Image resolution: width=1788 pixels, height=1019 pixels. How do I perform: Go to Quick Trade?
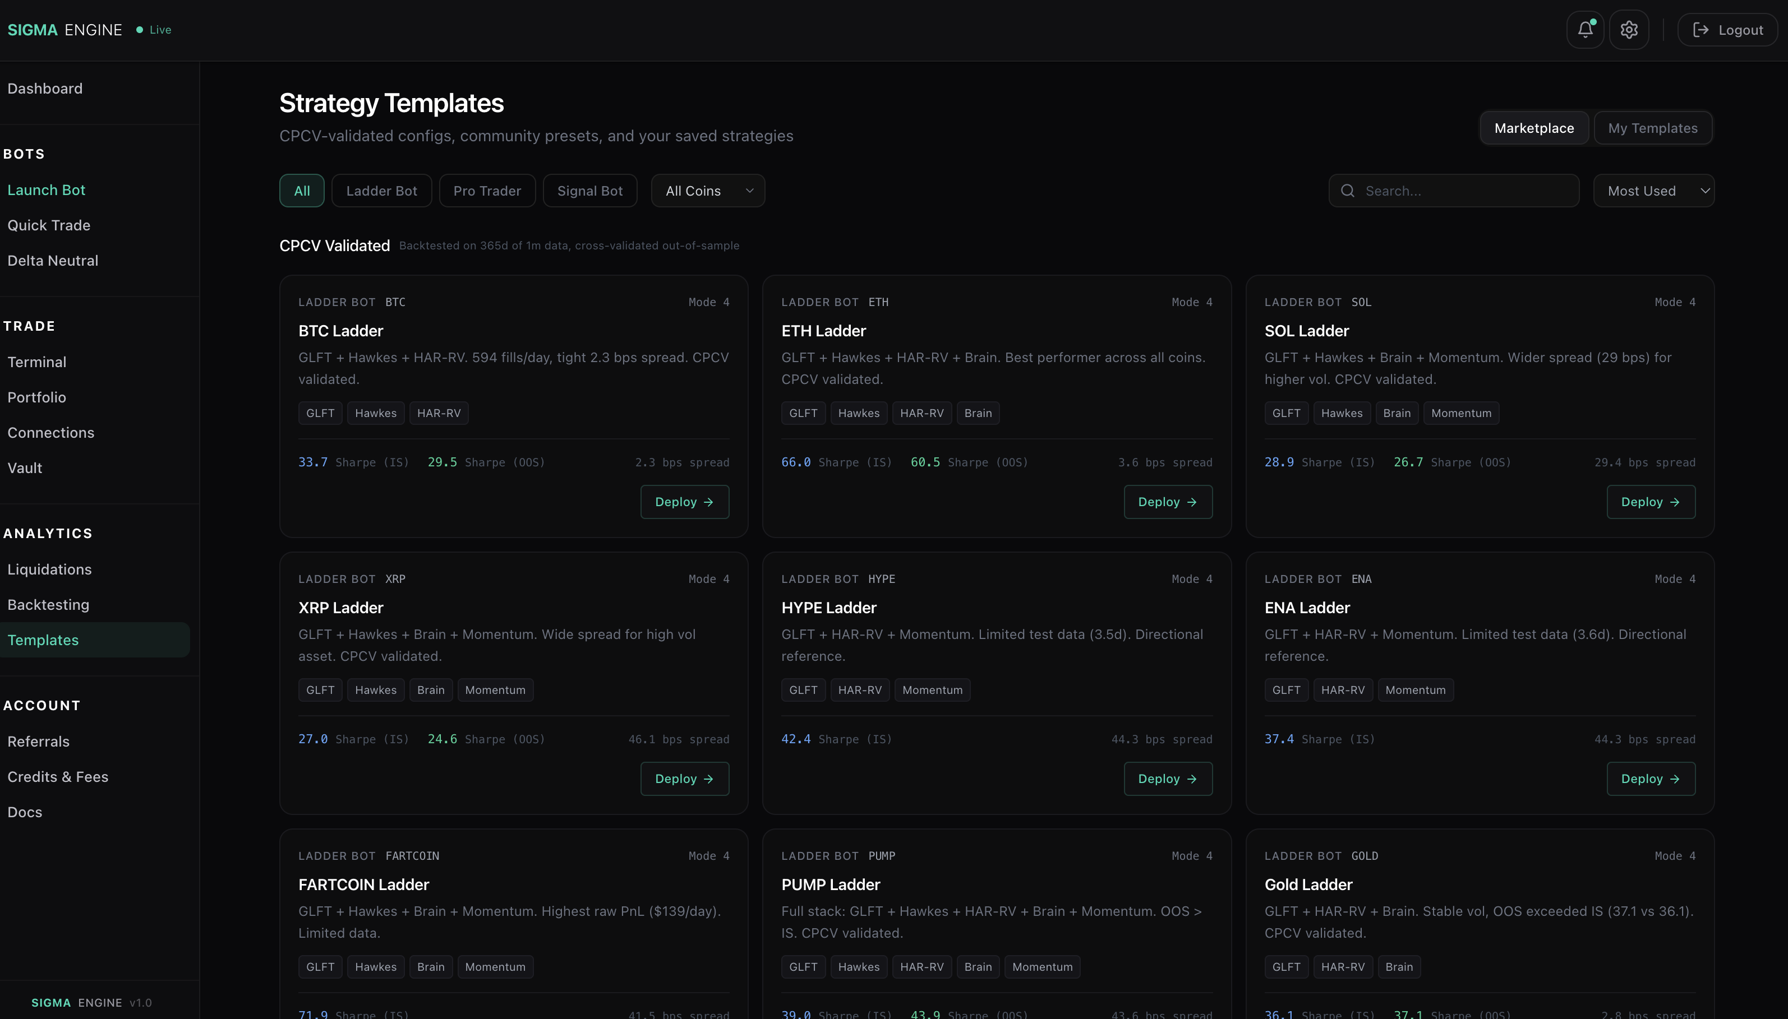pyautogui.click(x=49, y=225)
